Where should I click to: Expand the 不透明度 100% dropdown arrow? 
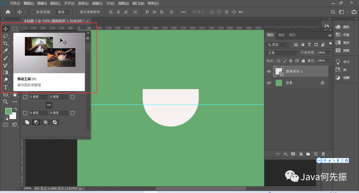click(329, 53)
